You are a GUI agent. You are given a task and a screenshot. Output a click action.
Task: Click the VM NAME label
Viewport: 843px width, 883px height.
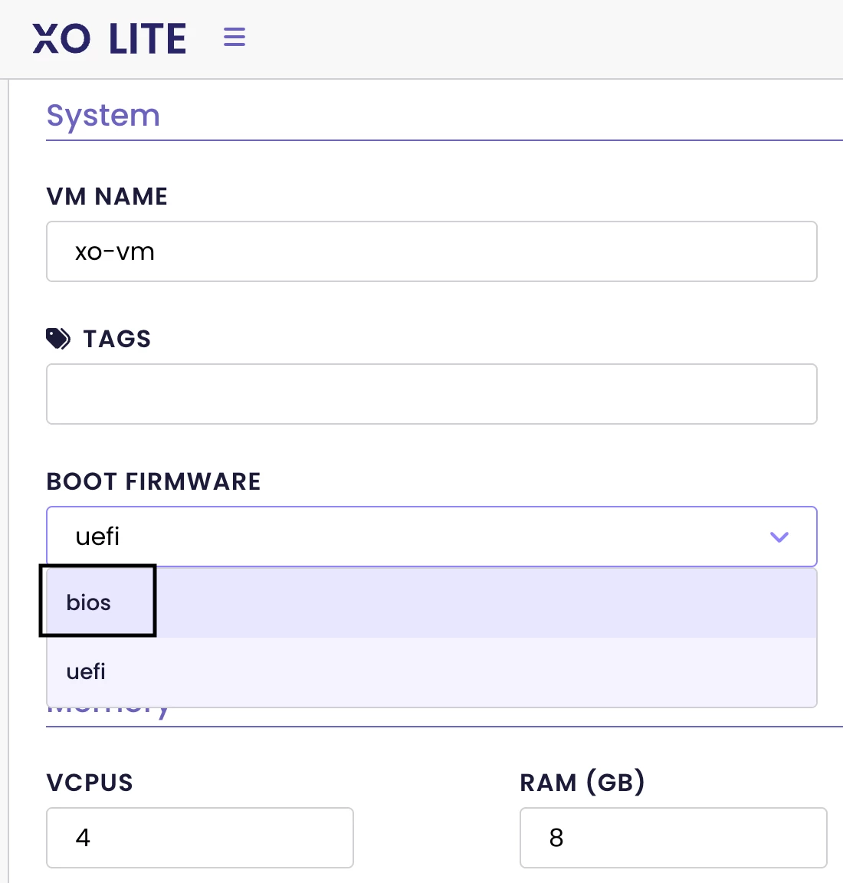click(107, 196)
